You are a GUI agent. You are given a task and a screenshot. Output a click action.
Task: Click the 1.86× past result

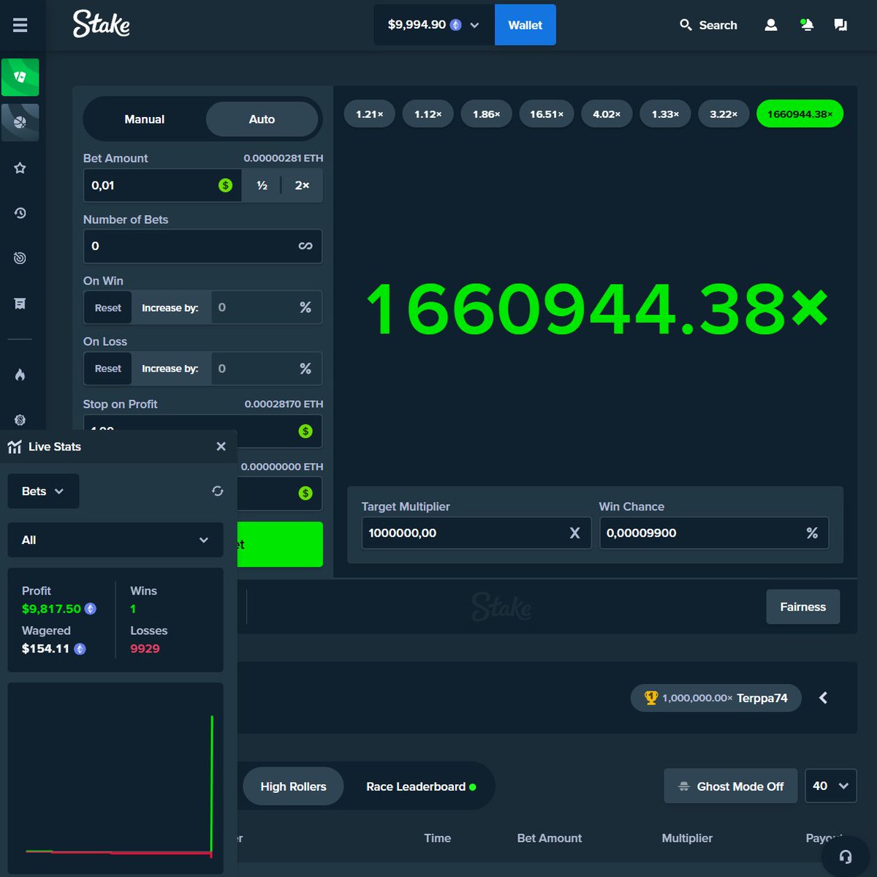tap(486, 114)
